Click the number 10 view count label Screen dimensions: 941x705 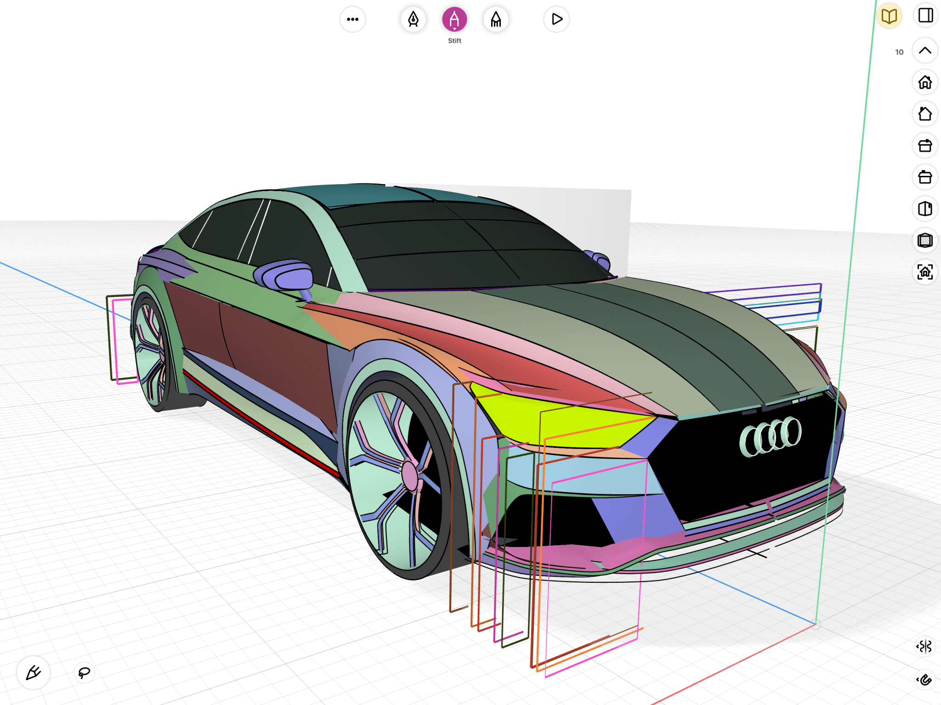pyautogui.click(x=899, y=52)
